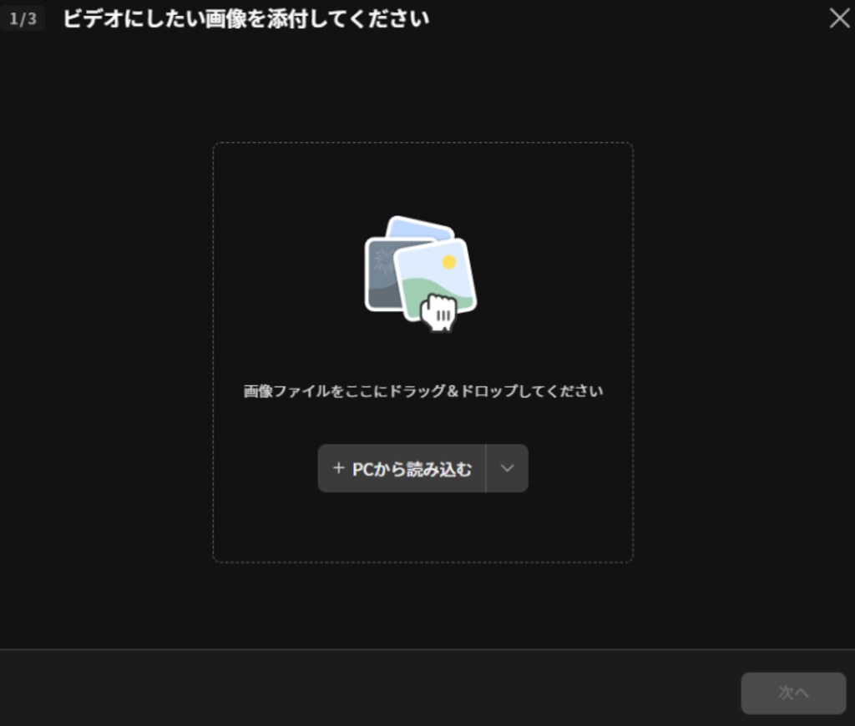855x726 pixels.
Task: Click the dotted border of the upload area
Action: [x=422, y=144]
